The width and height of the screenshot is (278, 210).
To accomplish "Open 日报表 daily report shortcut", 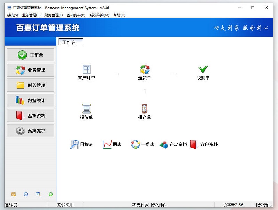I will tap(82, 144).
